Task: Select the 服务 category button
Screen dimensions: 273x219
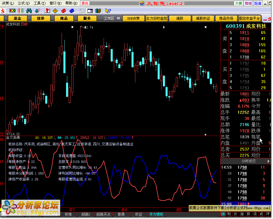Action: coord(87,18)
